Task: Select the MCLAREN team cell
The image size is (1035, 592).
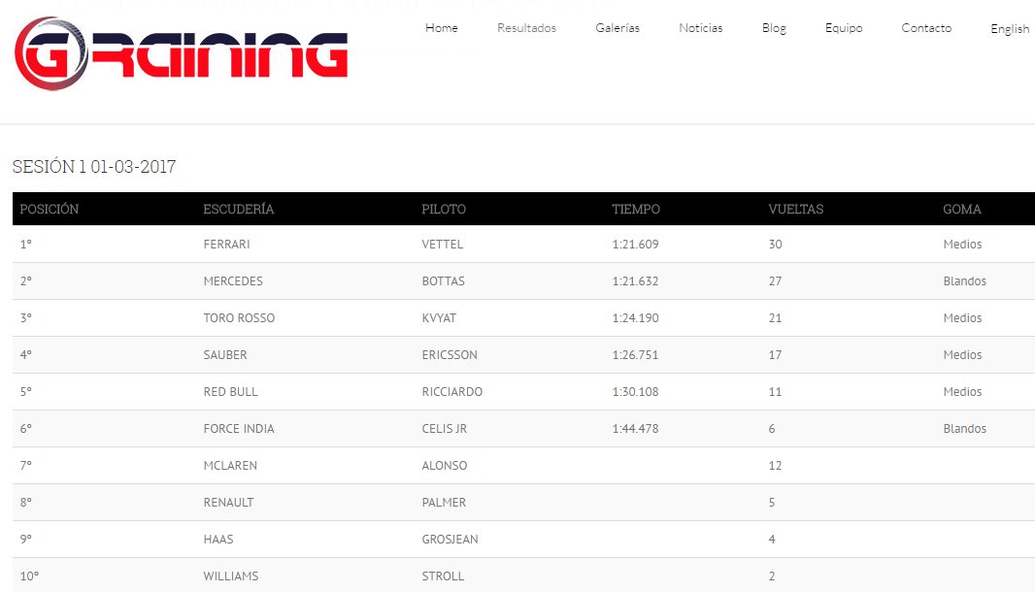Action: pos(230,466)
